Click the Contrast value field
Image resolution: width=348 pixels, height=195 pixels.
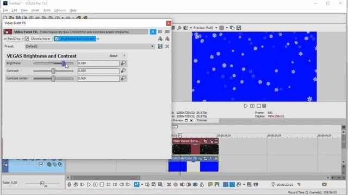pos(98,71)
